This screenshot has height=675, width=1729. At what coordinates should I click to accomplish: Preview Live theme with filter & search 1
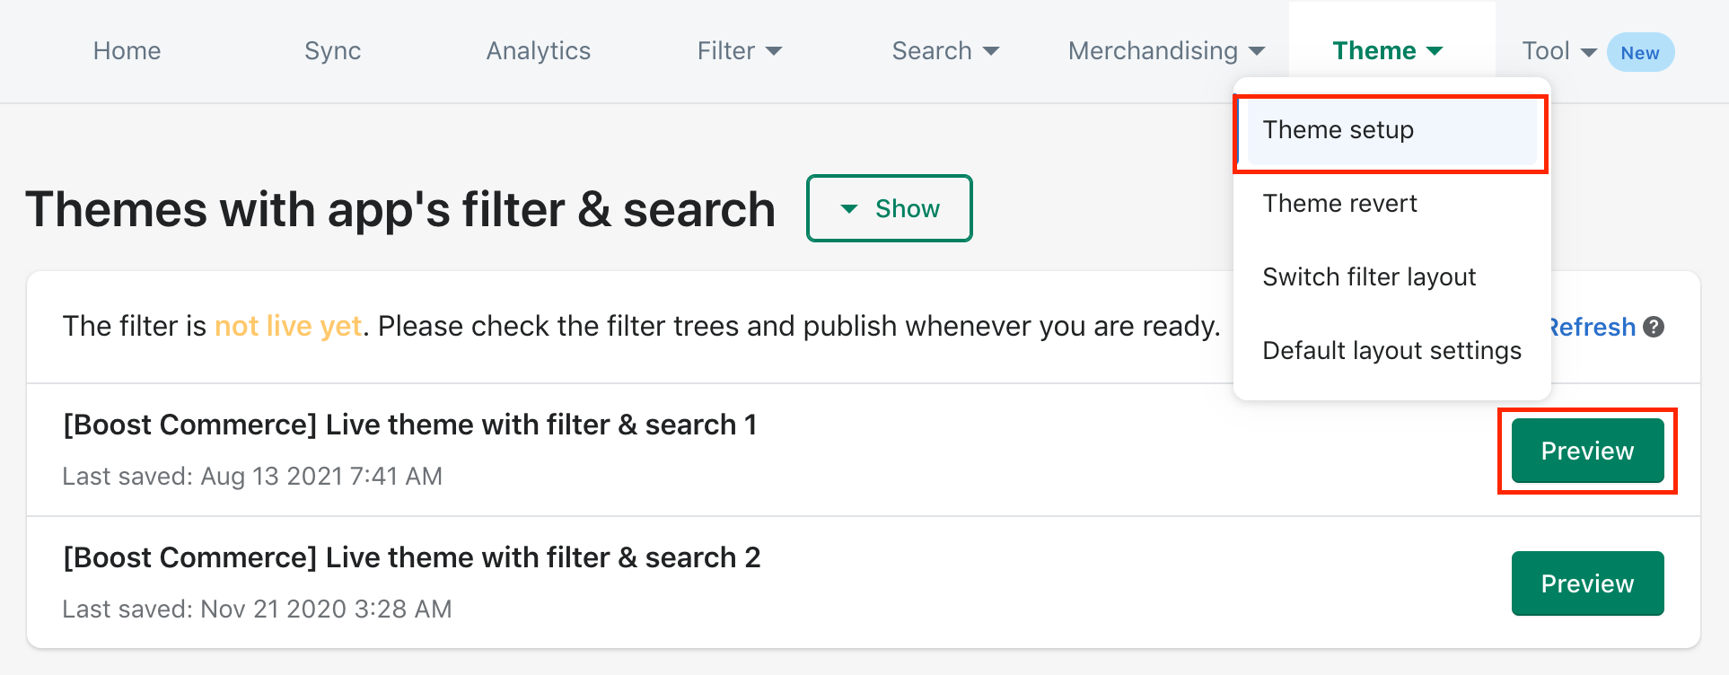coord(1586,451)
